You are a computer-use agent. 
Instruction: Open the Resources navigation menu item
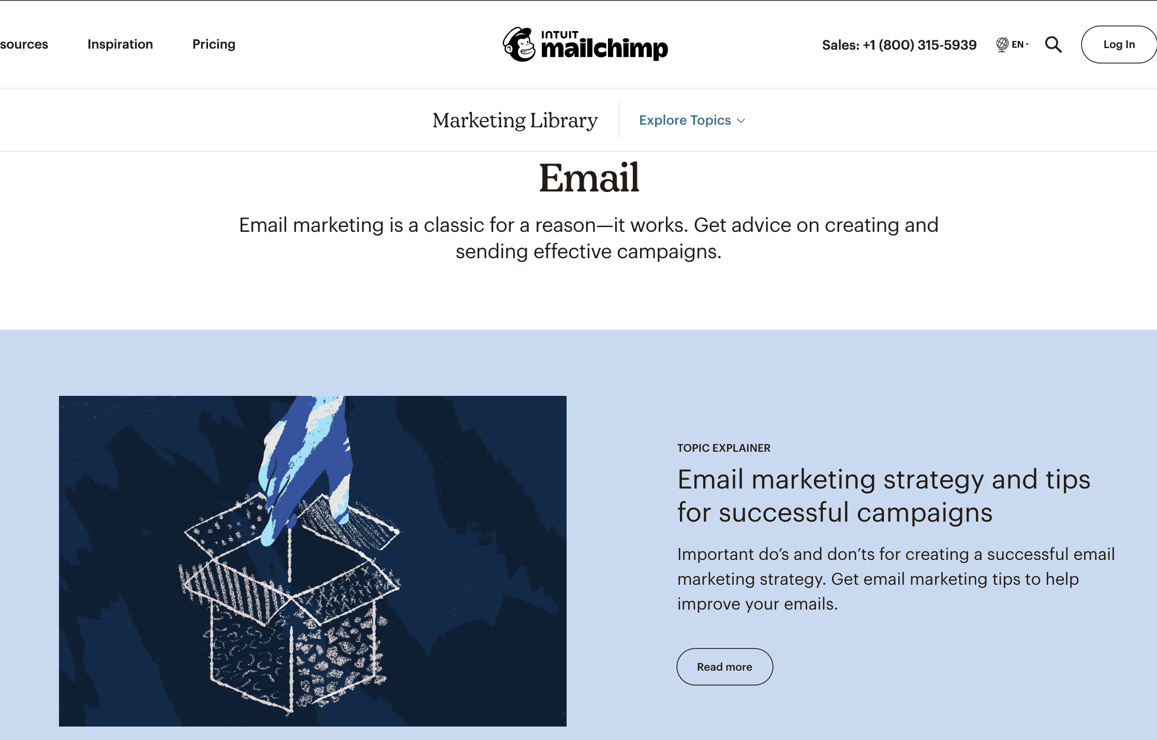[22, 44]
